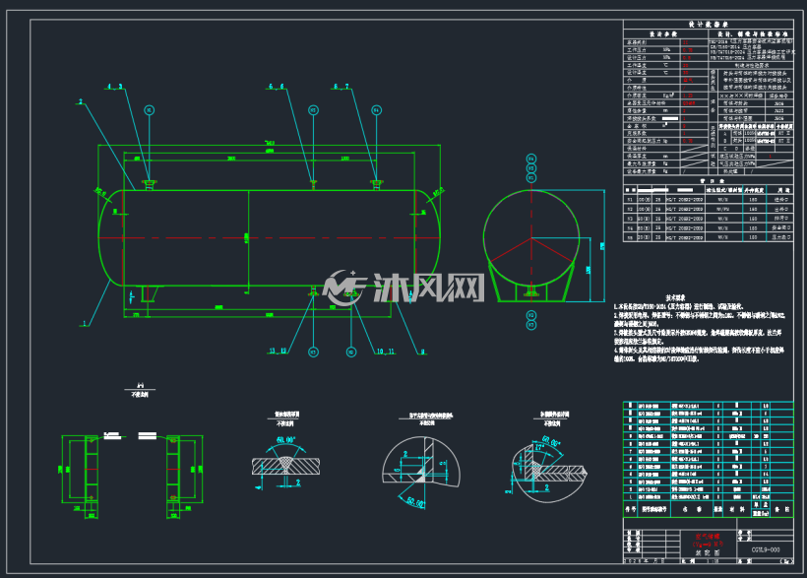Select the part callout number 9
This screenshot has width=807, height=578.
coord(423,352)
